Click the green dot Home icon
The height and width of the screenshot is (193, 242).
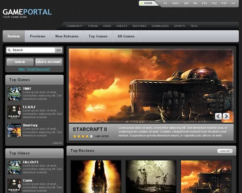141,3
